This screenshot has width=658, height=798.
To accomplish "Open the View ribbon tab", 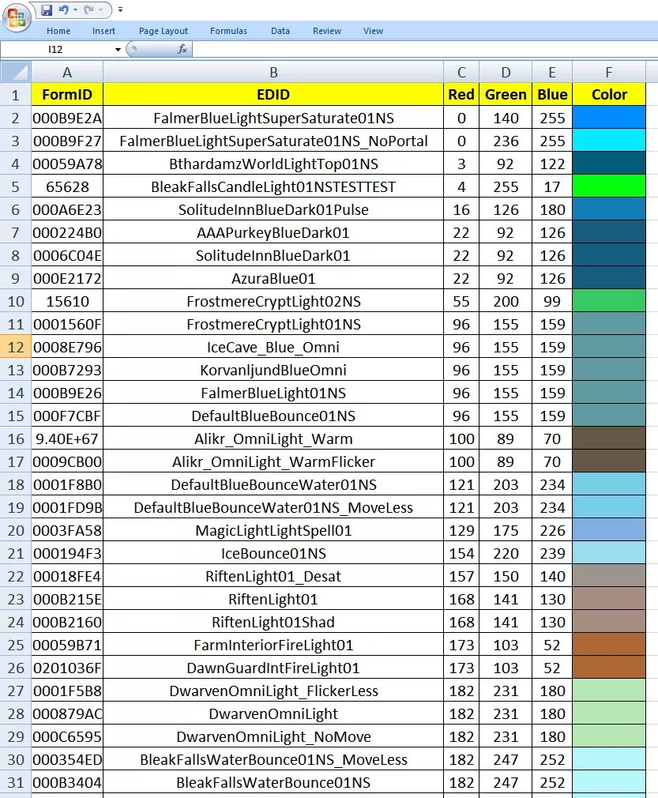I will pyautogui.click(x=373, y=31).
